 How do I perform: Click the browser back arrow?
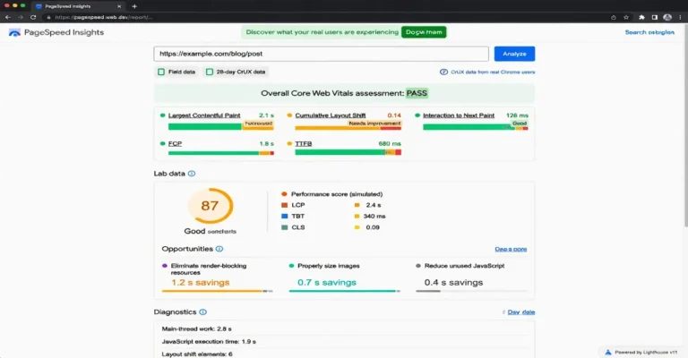7,17
